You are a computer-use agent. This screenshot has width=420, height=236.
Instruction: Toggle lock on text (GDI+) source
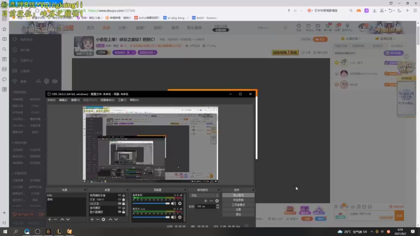point(123,199)
